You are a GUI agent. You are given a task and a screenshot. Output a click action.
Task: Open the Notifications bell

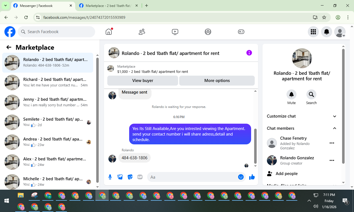coord(327,32)
